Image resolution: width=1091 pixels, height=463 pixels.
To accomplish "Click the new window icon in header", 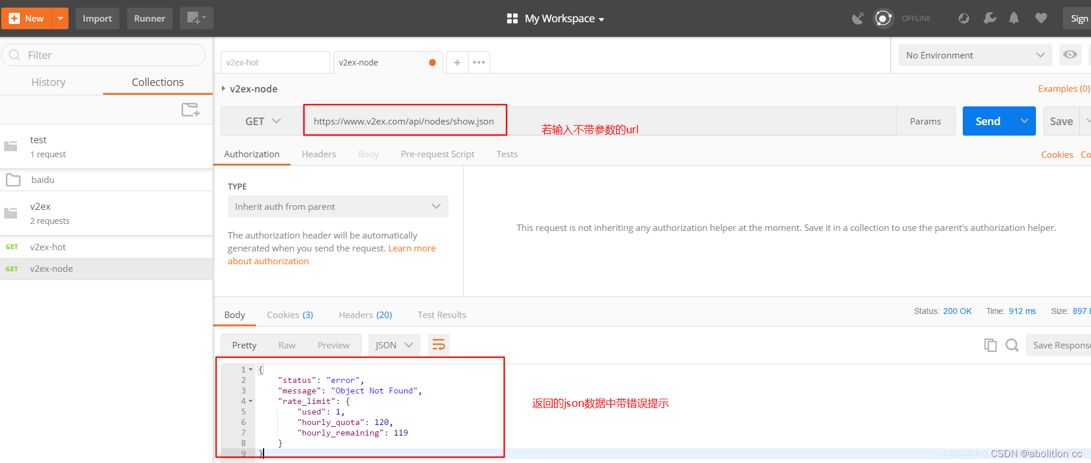I will click(x=196, y=18).
